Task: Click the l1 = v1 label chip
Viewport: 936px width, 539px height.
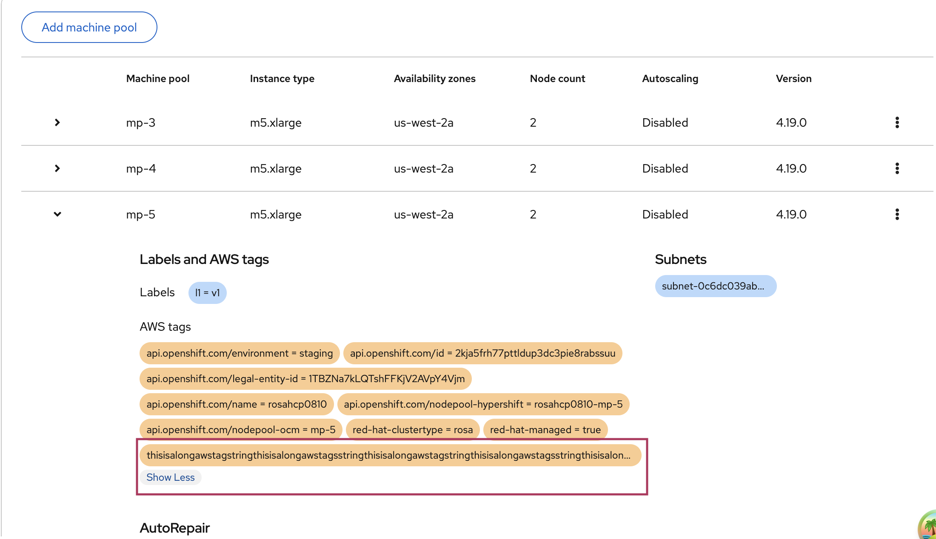Action: click(x=207, y=293)
